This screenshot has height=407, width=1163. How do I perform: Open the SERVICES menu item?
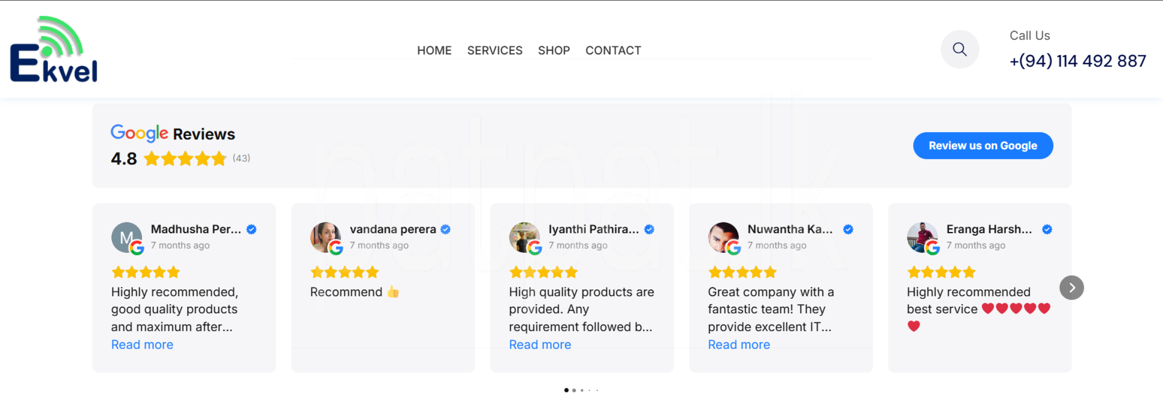495,50
